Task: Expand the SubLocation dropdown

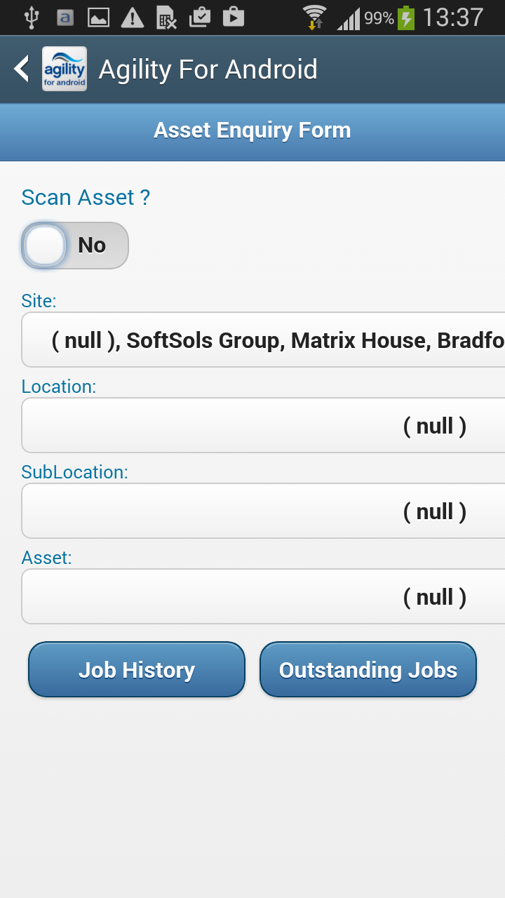Action: (264, 511)
